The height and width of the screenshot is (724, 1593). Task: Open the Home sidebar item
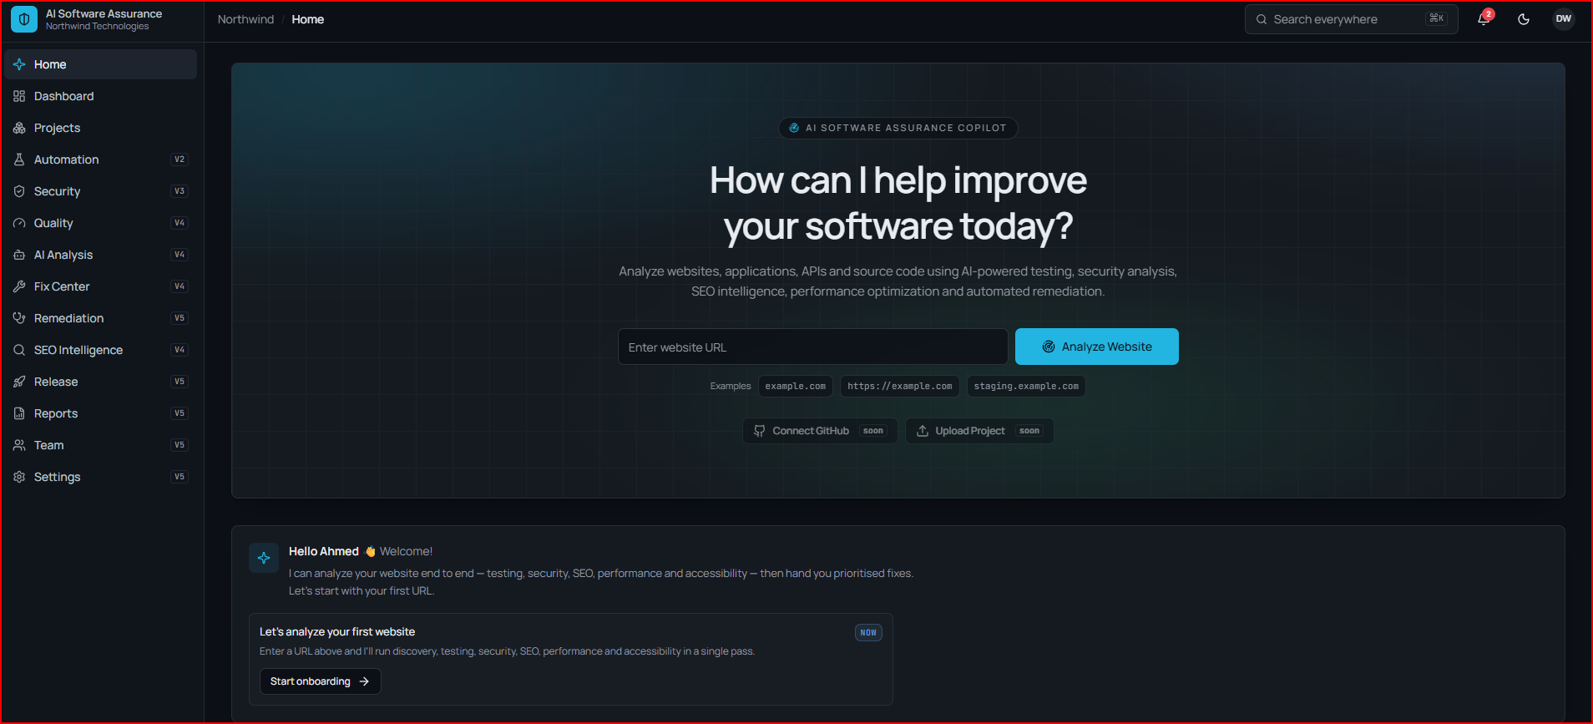pos(101,64)
